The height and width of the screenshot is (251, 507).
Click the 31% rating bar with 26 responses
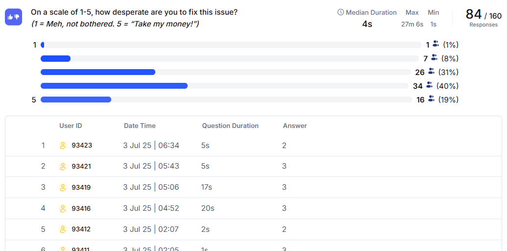pyautogui.click(x=225, y=72)
